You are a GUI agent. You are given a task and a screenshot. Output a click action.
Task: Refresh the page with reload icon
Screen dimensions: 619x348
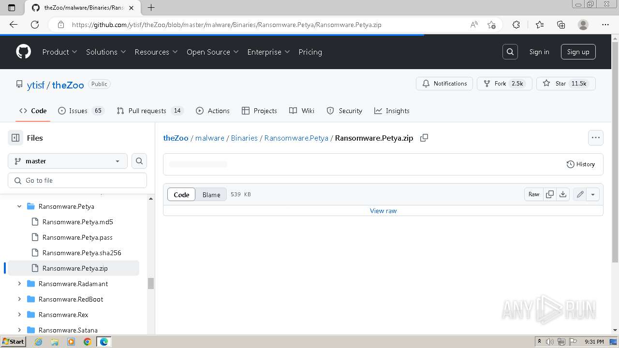pyautogui.click(x=35, y=25)
